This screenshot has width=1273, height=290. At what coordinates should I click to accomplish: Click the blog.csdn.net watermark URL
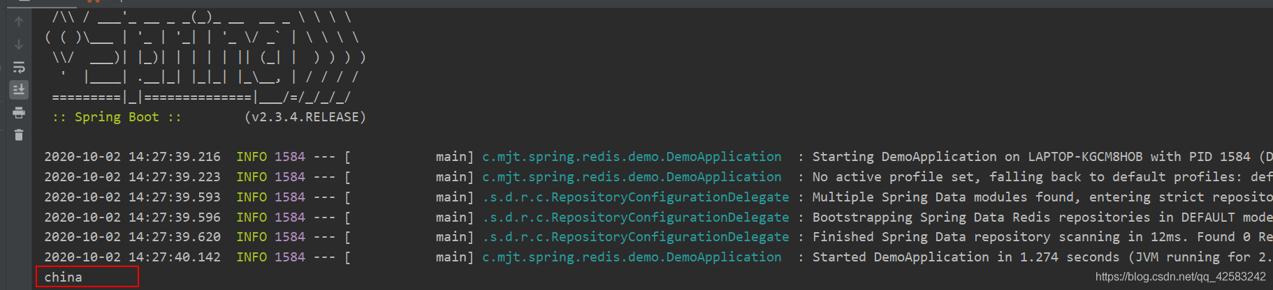point(1181,277)
